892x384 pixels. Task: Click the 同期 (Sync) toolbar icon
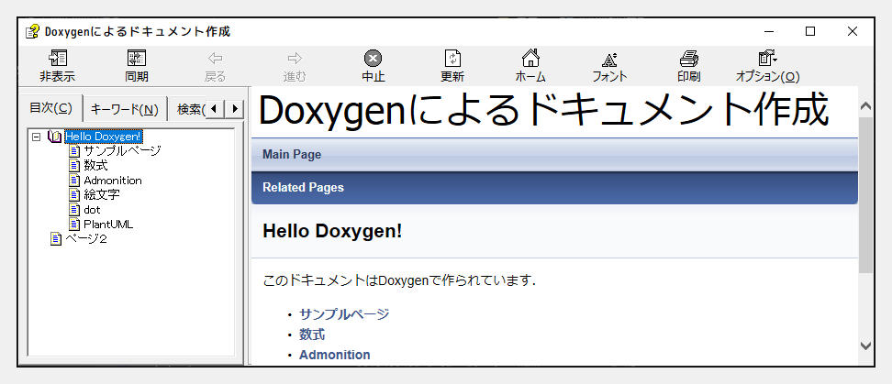137,58
